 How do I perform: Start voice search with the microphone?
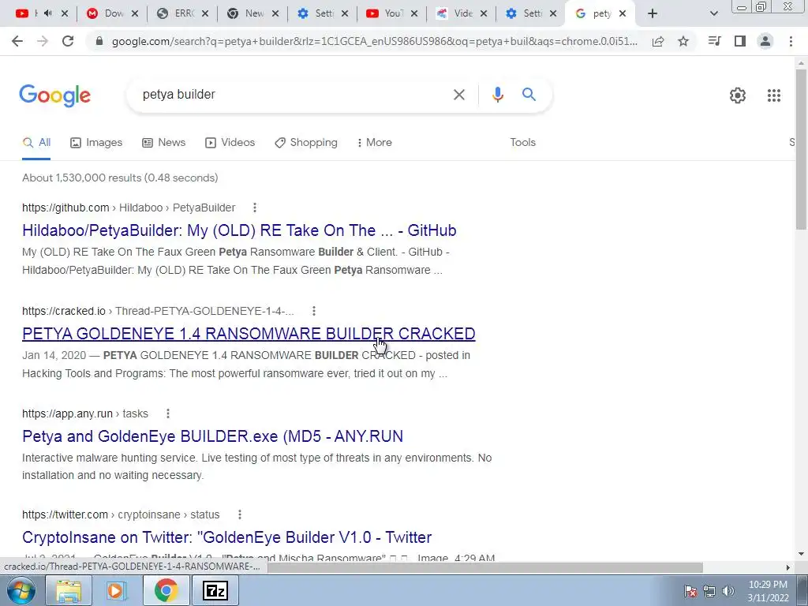(x=497, y=95)
